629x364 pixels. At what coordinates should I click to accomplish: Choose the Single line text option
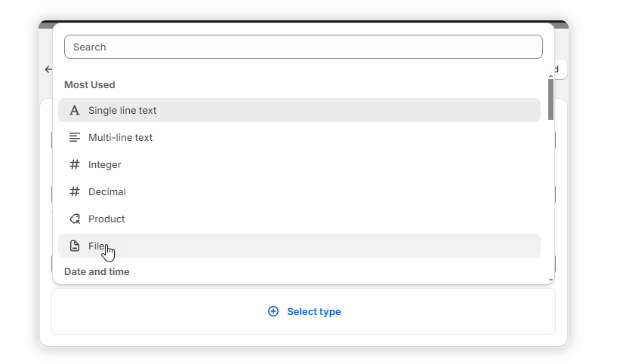click(x=122, y=110)
